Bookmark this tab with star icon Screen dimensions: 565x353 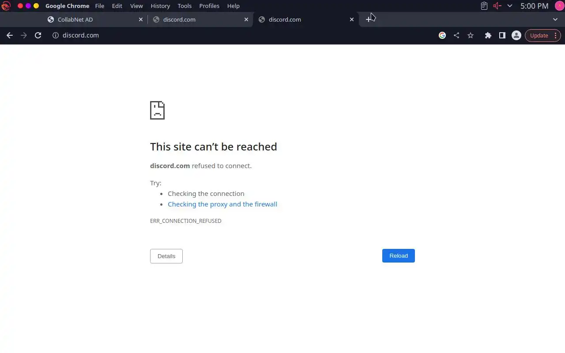(471, 35)
